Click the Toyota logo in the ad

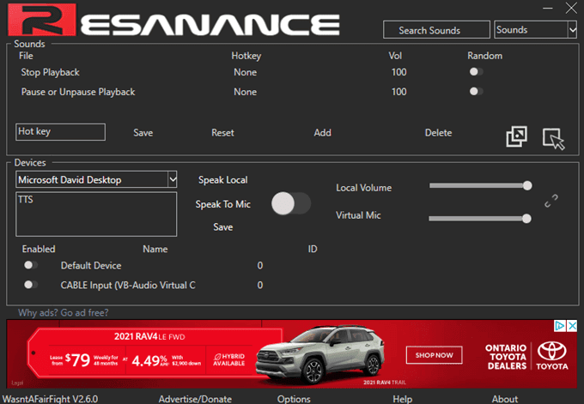(552, 353)
